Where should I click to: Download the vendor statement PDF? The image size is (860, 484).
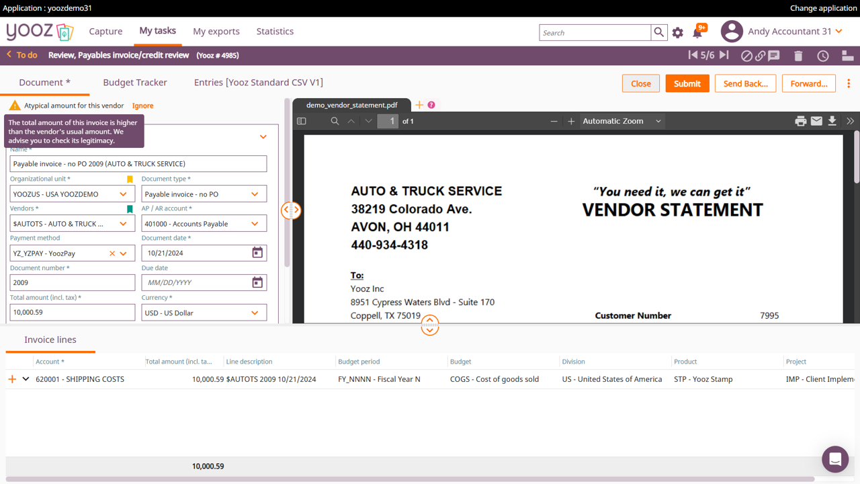click(x=832, y=121)
